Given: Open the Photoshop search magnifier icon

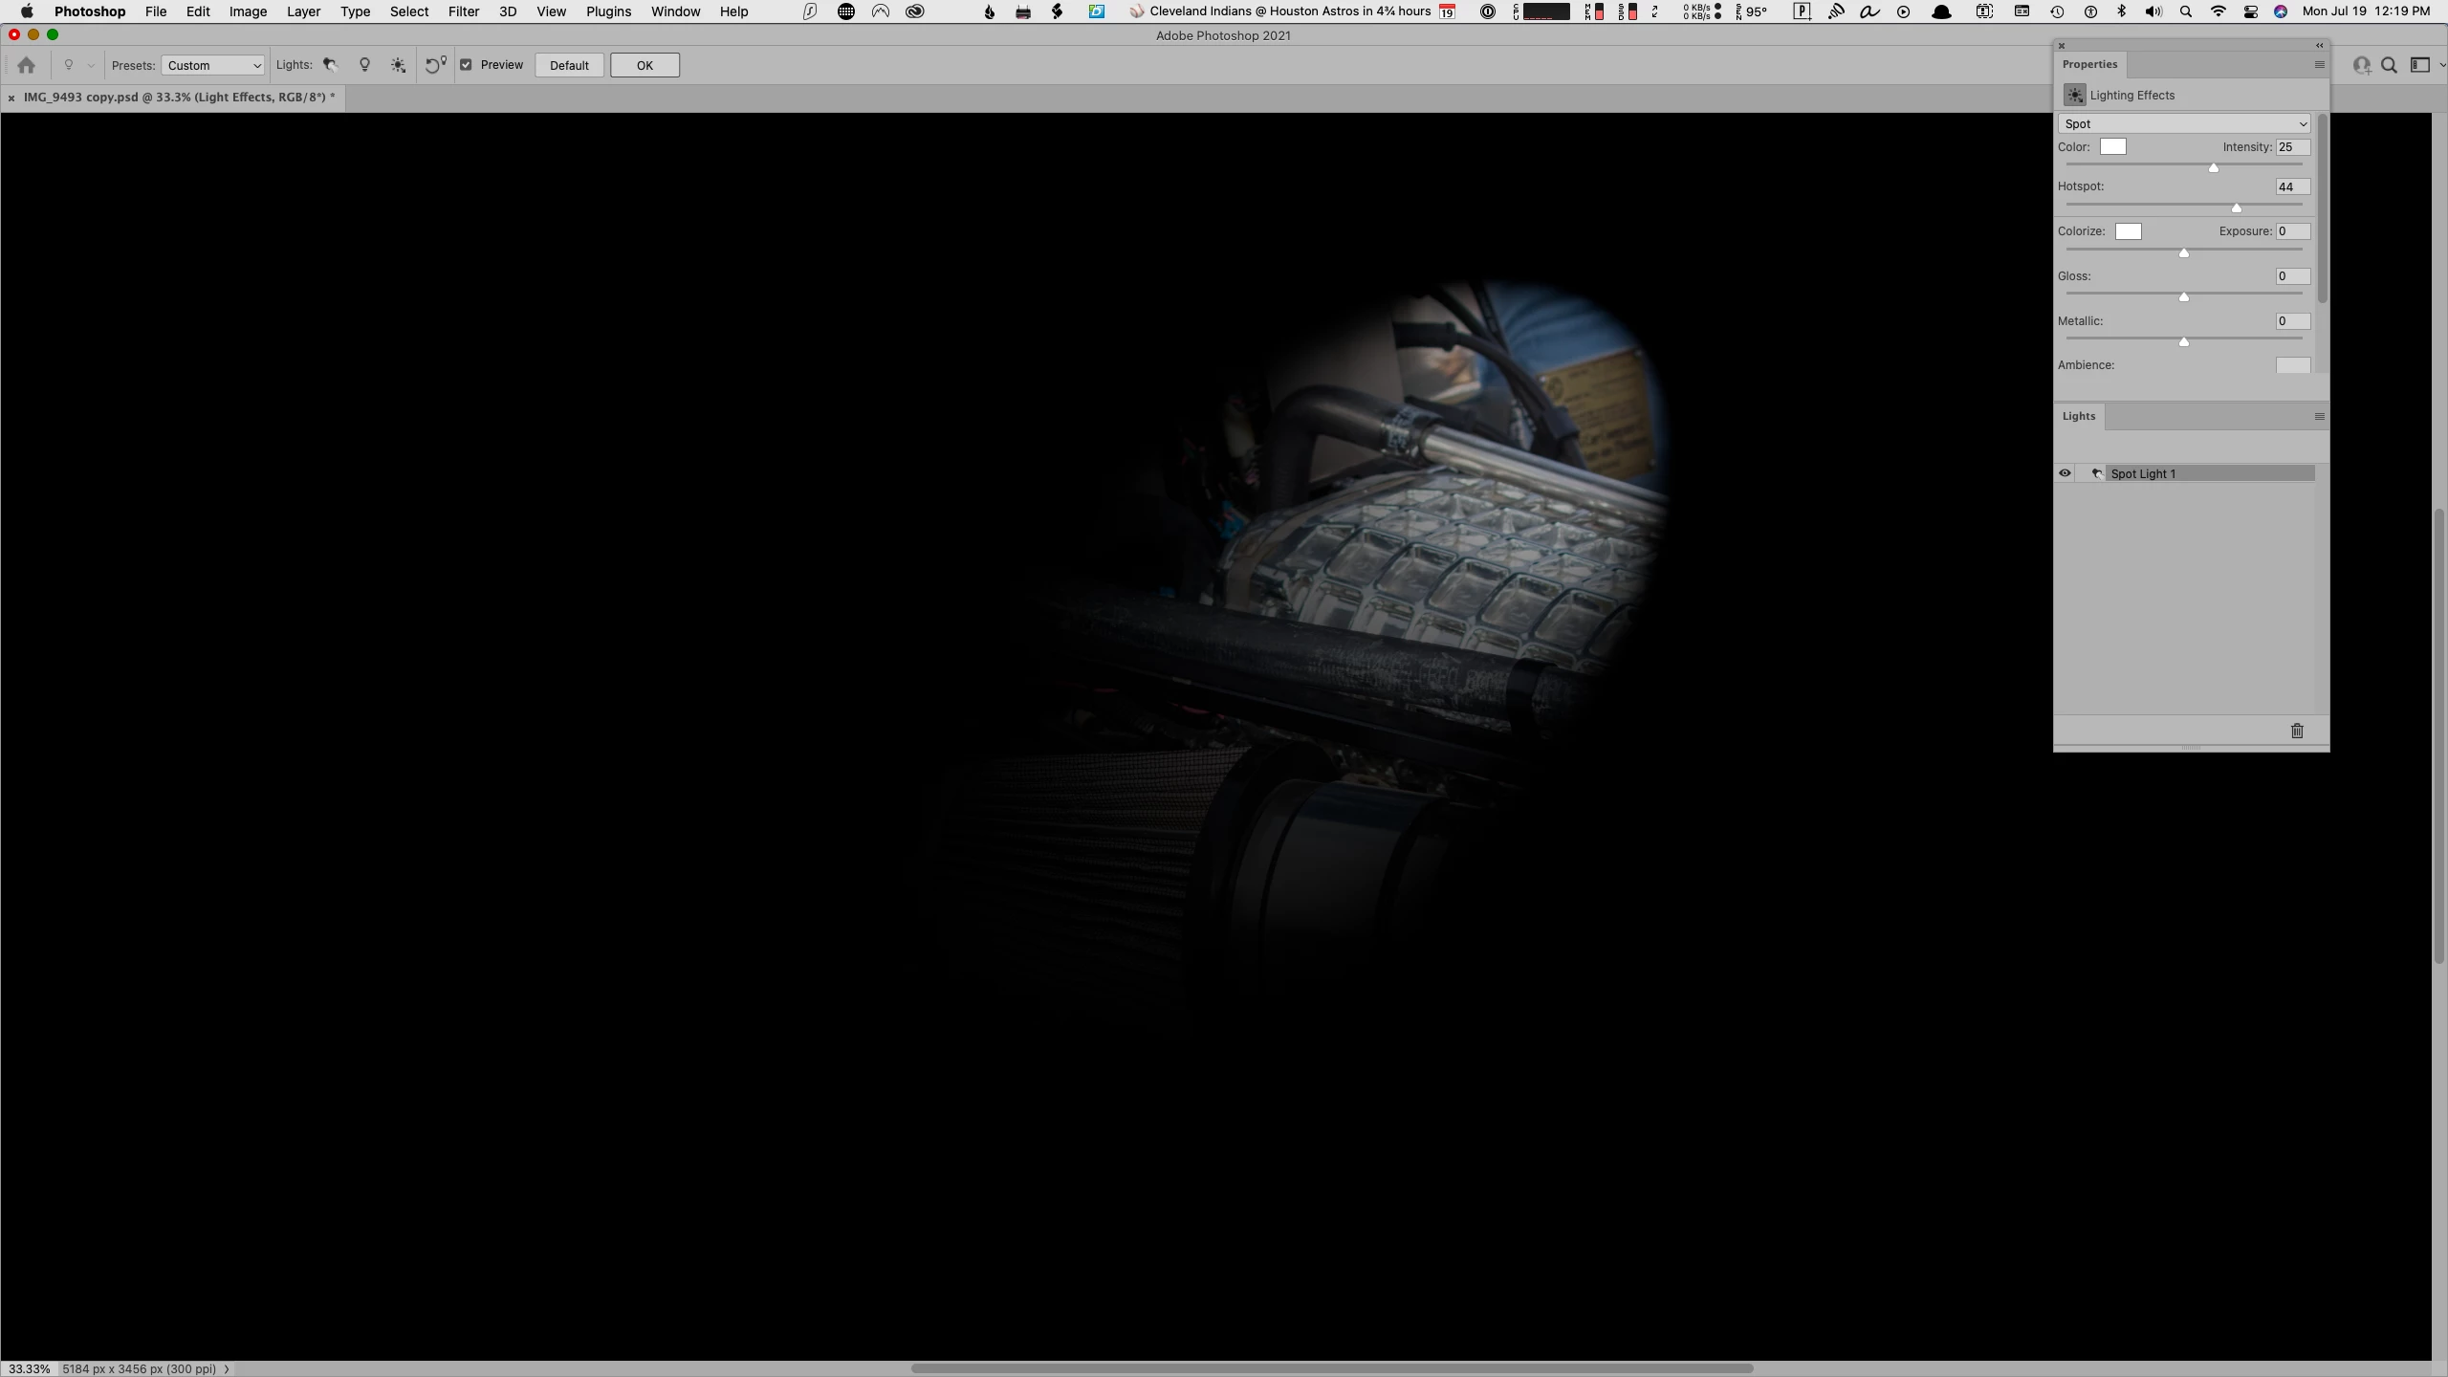Looking at the screenshot, I should coord(2389,65).
